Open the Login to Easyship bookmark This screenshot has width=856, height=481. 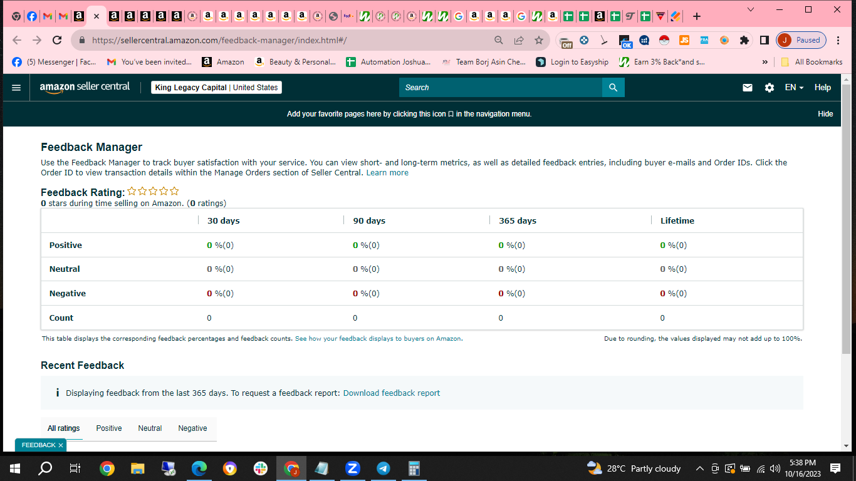tap(572, 62)
